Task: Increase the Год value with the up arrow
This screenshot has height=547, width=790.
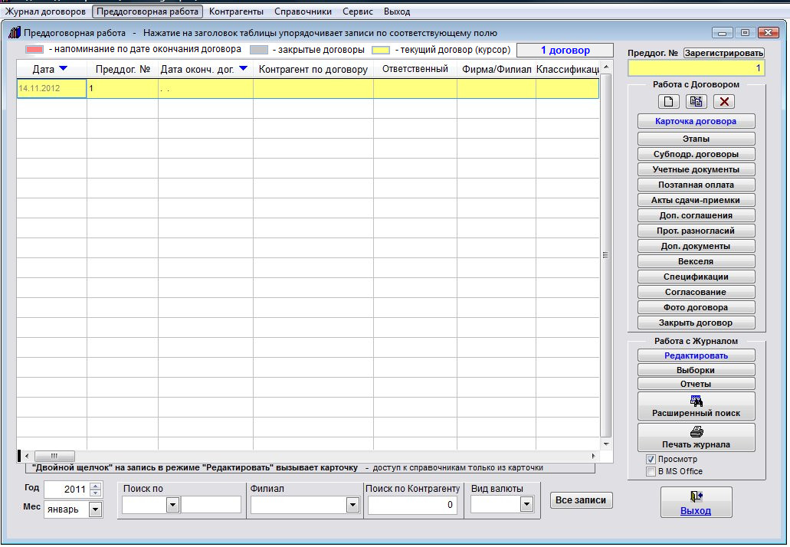Action: 95,486
